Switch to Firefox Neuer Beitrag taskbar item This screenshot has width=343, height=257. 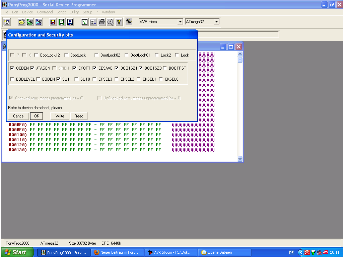pyautogui.click(x=118, y=252)
